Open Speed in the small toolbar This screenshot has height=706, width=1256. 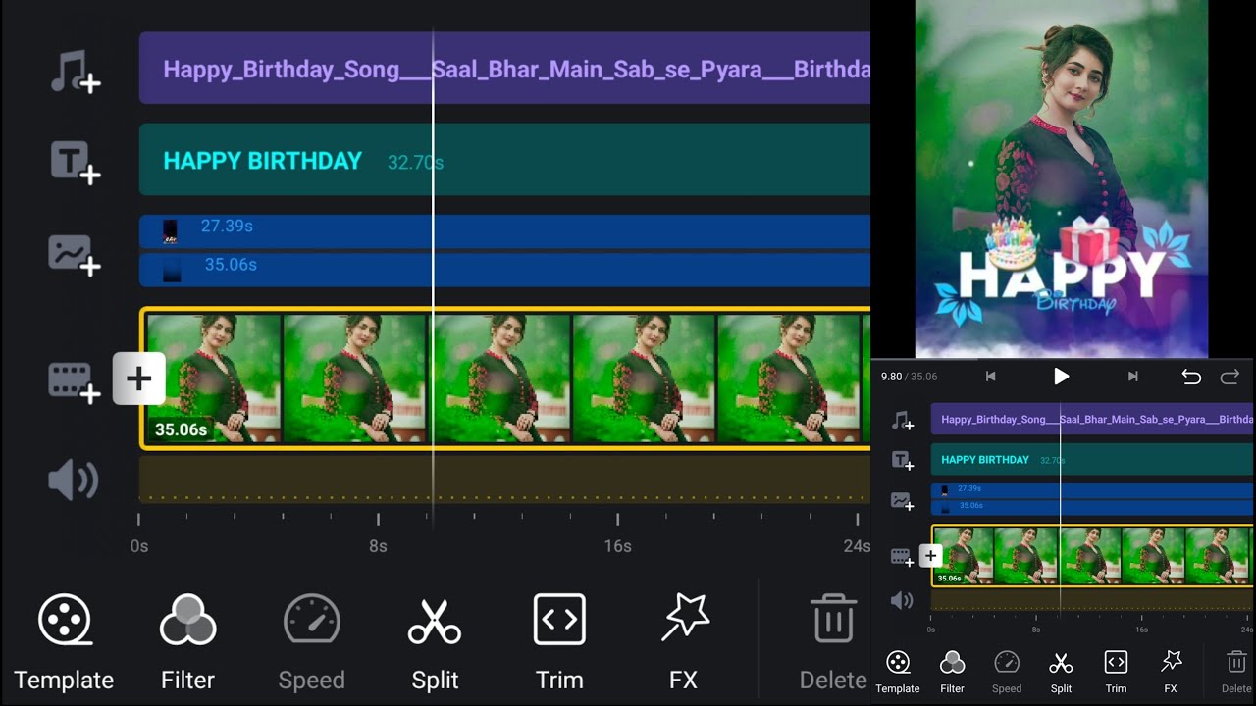(x=1007, y=673)
